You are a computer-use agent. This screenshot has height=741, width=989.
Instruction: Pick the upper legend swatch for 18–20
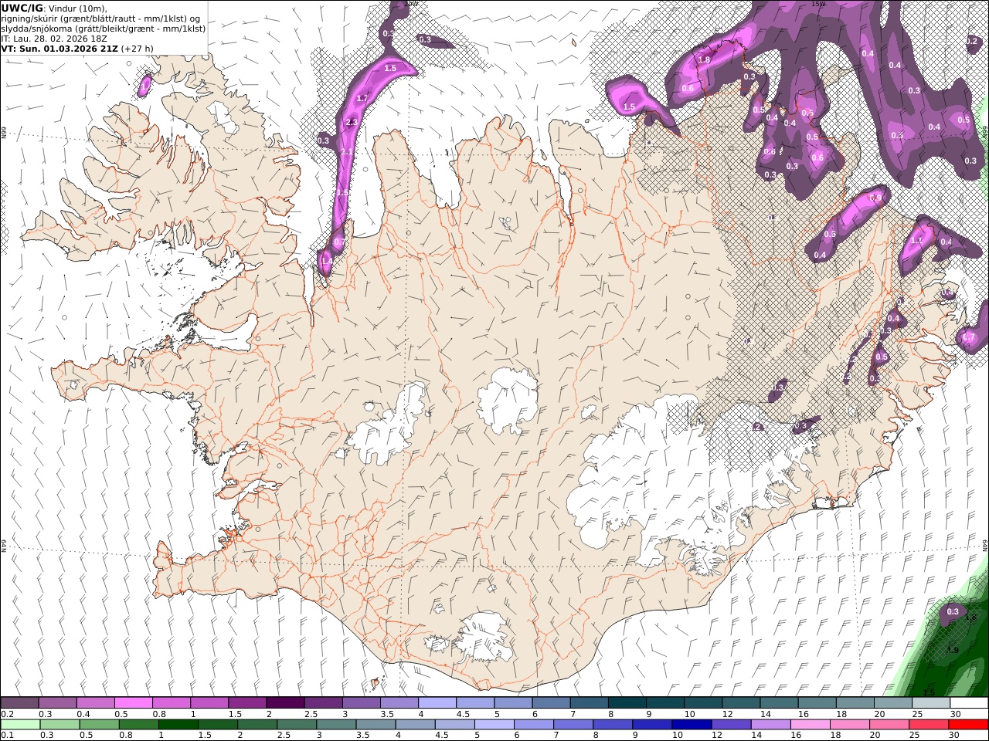click(x=855, y=703)
